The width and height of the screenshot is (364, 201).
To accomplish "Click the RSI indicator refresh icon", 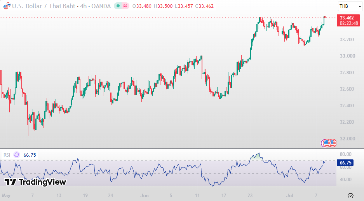I will tap(17, 155).
